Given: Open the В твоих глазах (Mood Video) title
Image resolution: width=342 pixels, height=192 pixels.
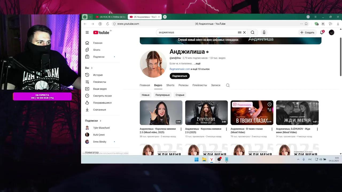Looking at the screenshot, I should (247, 130).
